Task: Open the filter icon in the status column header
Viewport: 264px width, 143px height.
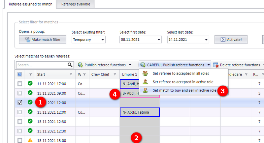Action: pyautogui.click(x=30, y=74)
